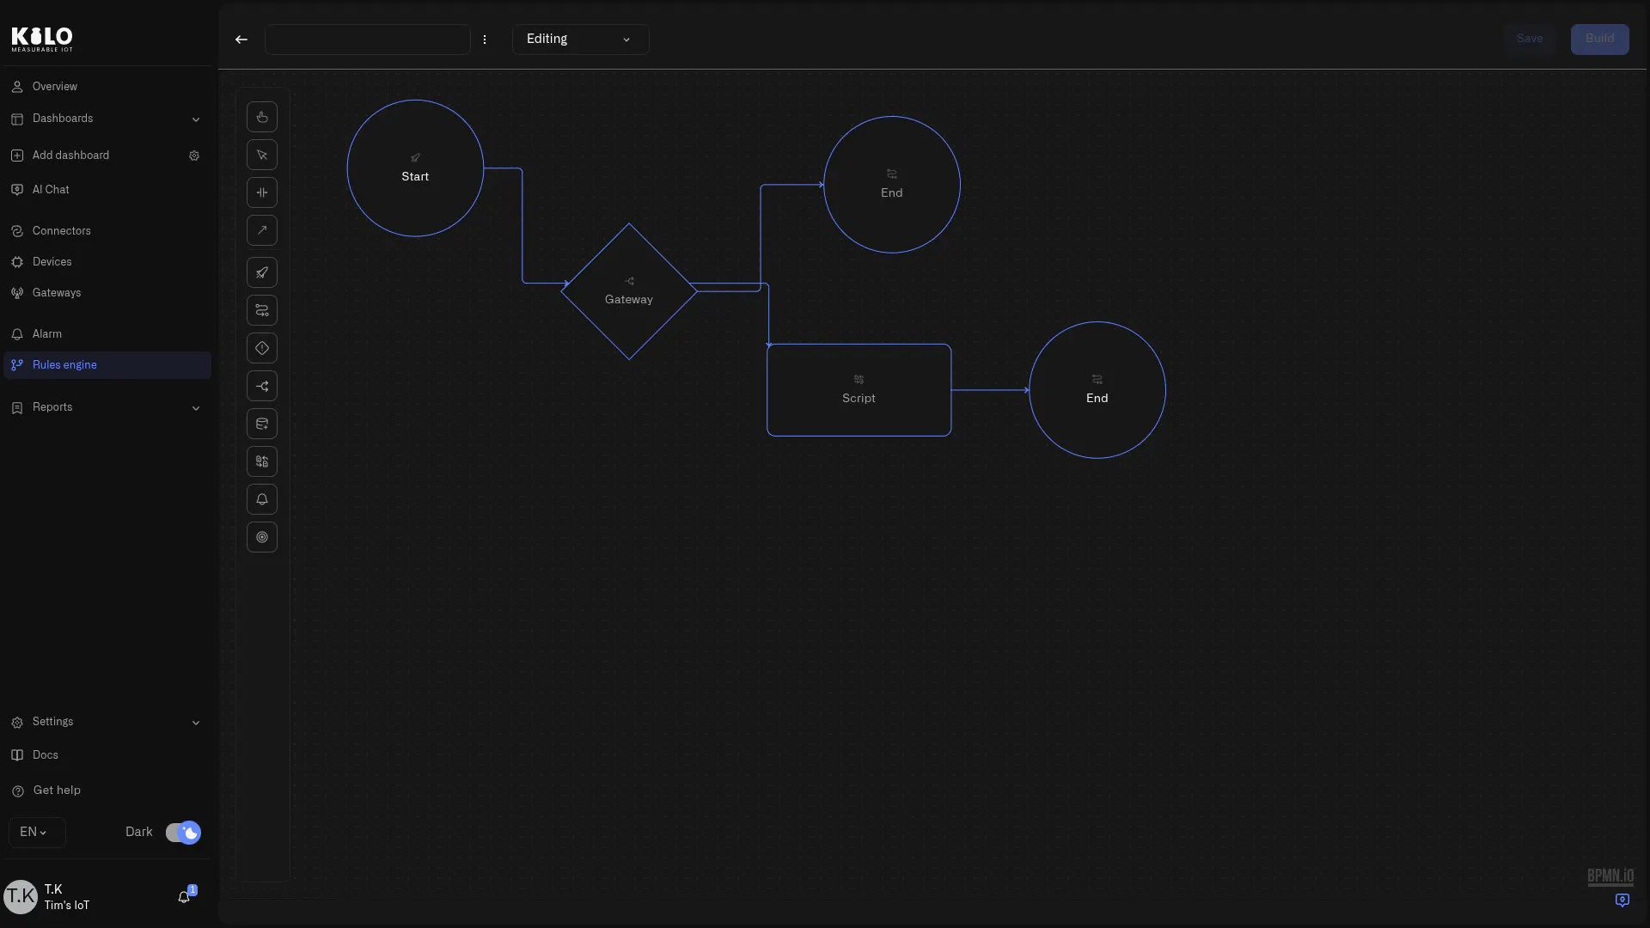Expand the Settings menu chevron
Screen dimensions: 1650x928
point(196,723)
